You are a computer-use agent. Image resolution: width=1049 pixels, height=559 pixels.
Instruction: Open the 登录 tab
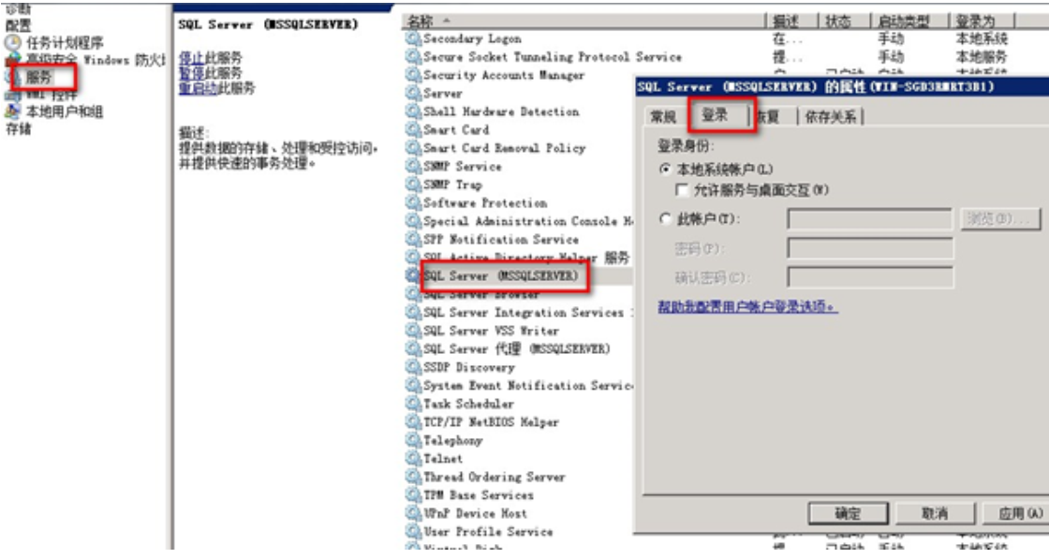coord(716,116)
